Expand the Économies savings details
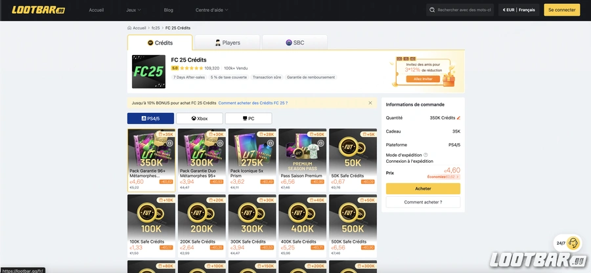The height and width of the screenshot is (273, 591). point(443,177)
